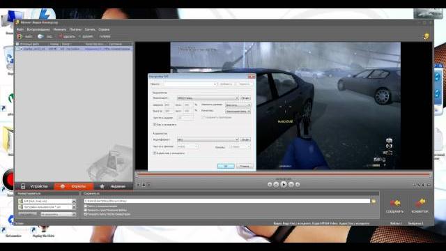Switch to the orange Formats tab
Screen dimensions: 446x251
(74, 186)
